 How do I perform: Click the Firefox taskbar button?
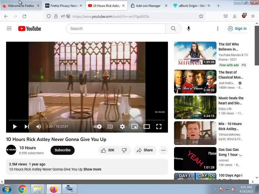(54, 189)
